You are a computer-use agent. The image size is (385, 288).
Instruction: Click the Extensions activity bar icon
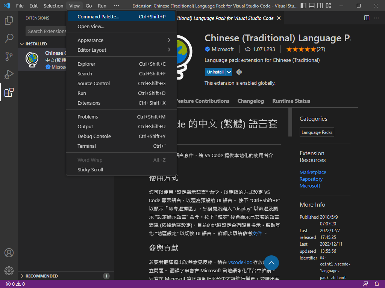click(9, 92)
